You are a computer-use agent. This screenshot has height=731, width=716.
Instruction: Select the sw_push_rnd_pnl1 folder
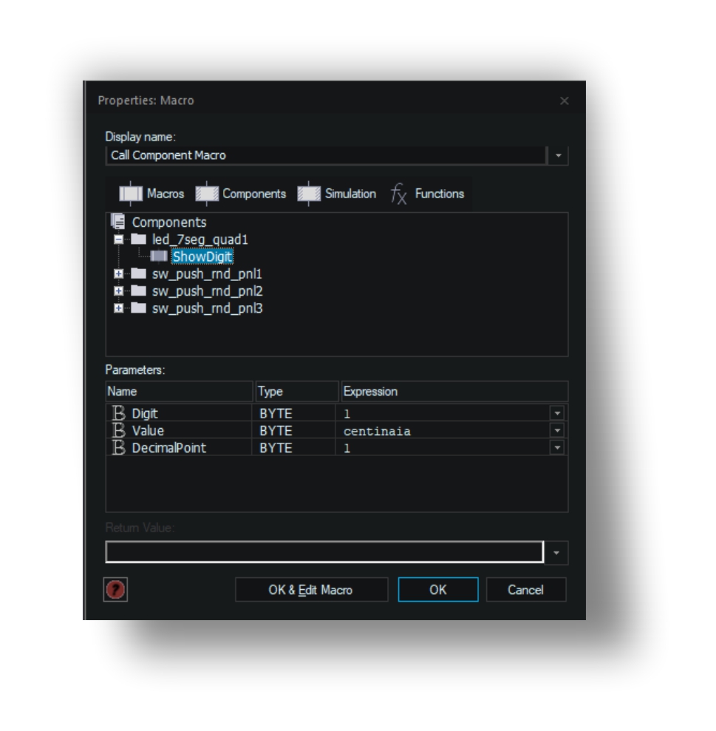click(x=207, y=273)
